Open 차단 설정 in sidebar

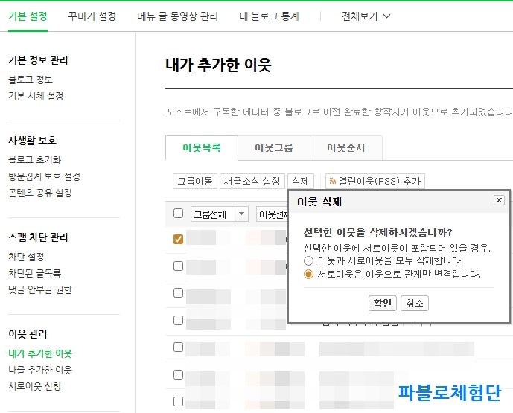[26, 257]
